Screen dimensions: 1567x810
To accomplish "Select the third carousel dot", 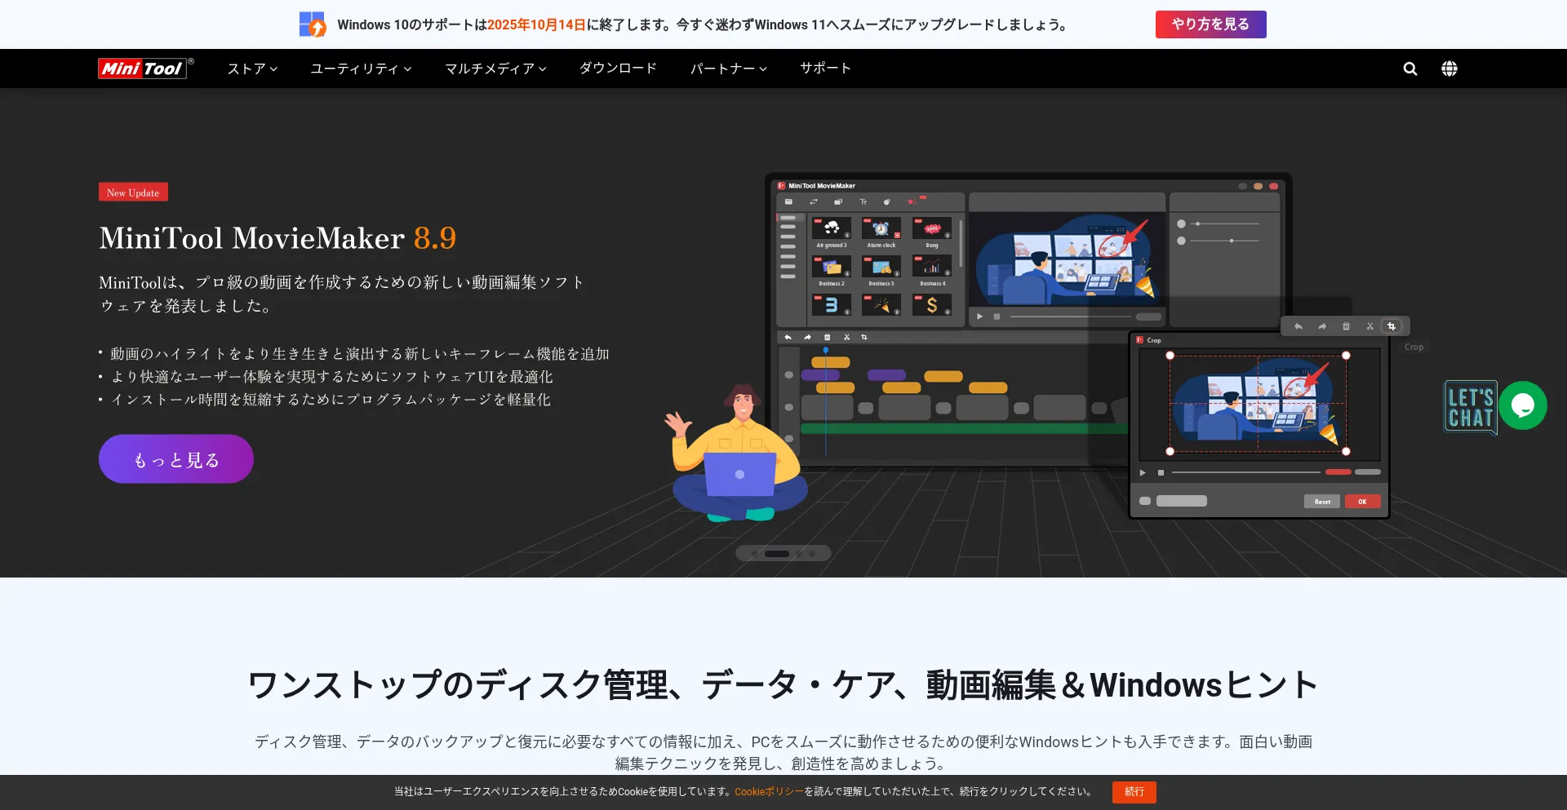I will pyautogui.click(x=799, y=554).
